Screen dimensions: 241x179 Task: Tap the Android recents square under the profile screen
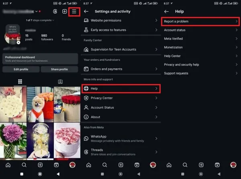pyautogui.click(x=22, y=174)
